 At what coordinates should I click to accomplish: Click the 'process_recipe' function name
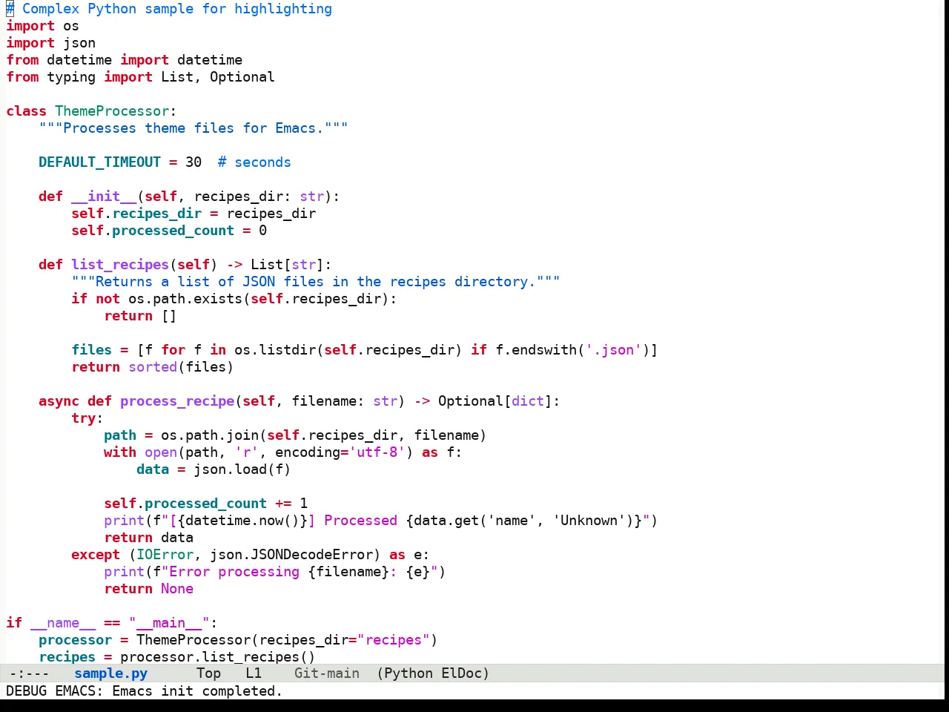pyautogui.click(x=177, y=401)
